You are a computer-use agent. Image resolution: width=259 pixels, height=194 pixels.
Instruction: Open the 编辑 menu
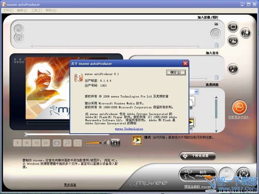point(22,10)
